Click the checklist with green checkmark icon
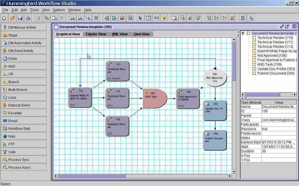 pyautogui.click(x=198, y=18)
